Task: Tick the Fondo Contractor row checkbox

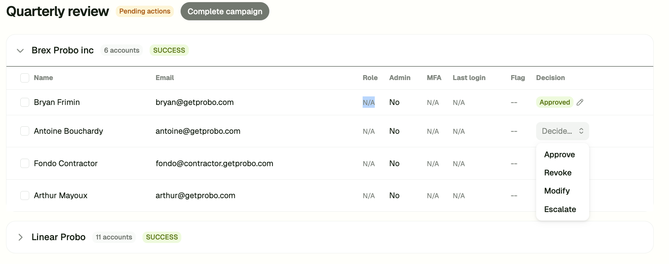Action: (x=25, y=163)
